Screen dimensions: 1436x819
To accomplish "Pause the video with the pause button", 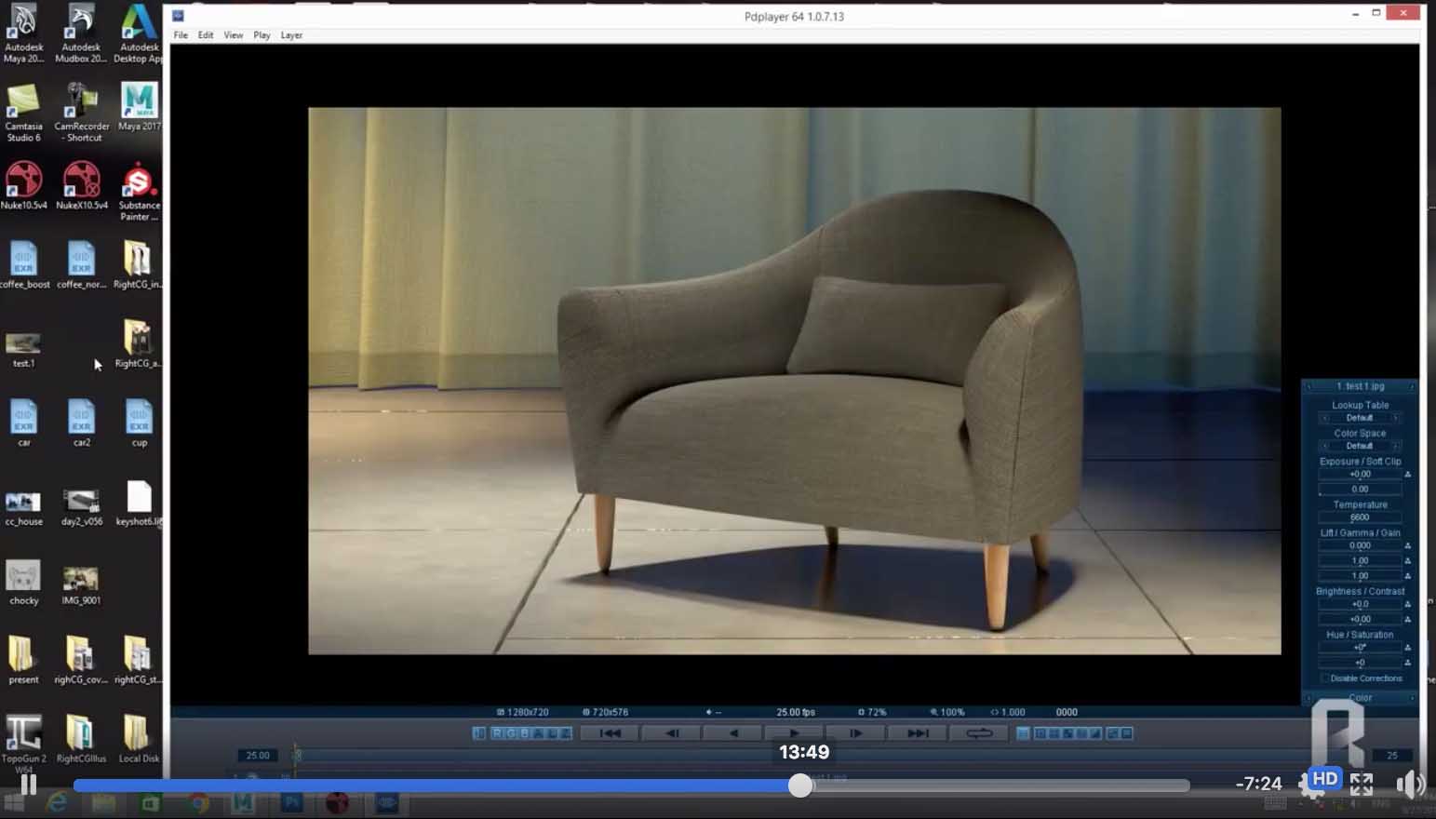I will pos(29,785).
